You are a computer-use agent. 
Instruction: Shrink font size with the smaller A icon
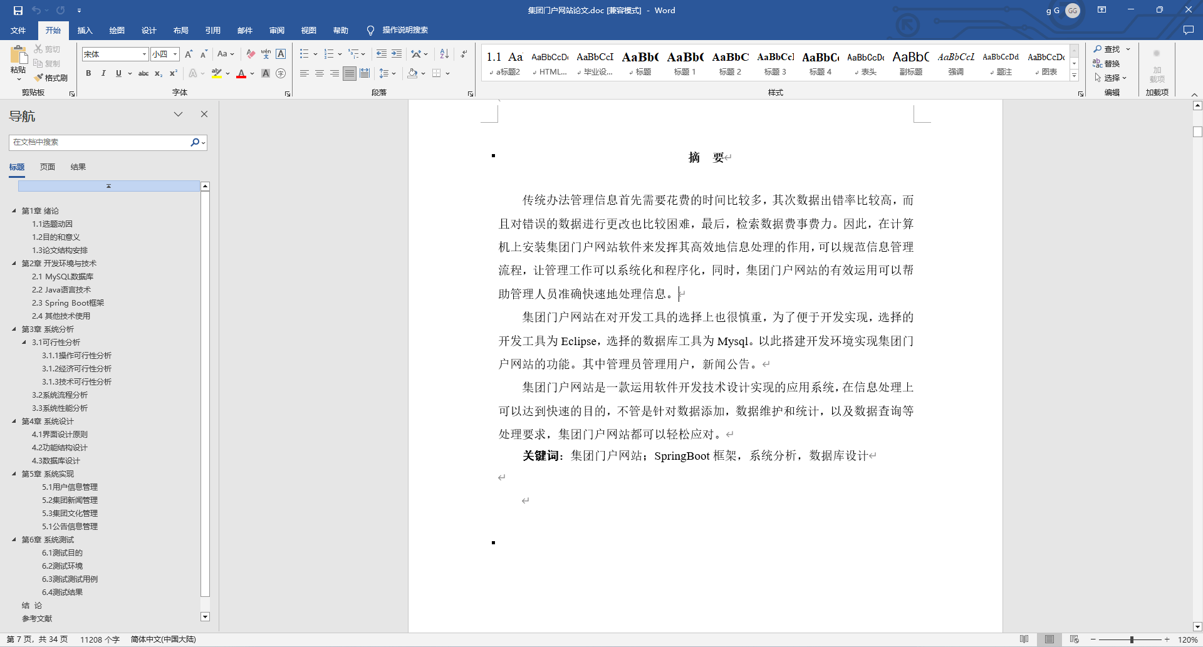click(x=204, y=54)
